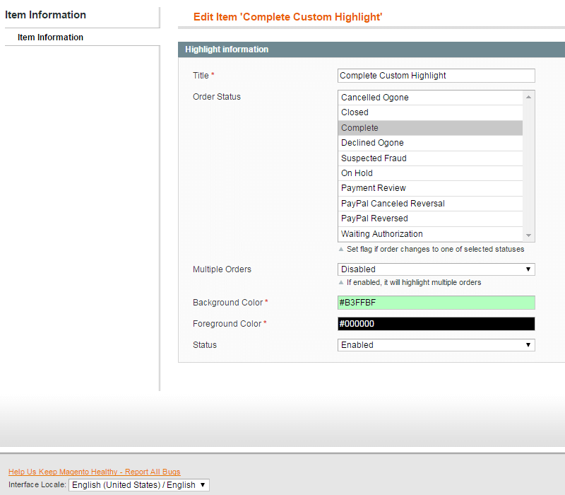565x495 pixels.
Task: Select 'On Hold' status option
Action: click(429, 173)
